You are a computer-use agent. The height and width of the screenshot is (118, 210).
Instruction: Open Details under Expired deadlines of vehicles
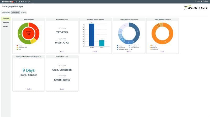coord(162,52)
